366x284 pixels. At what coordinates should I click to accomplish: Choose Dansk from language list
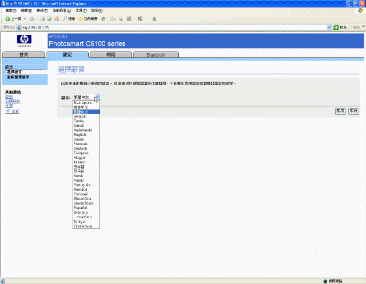pyautogui.click(x=86, y=126)
